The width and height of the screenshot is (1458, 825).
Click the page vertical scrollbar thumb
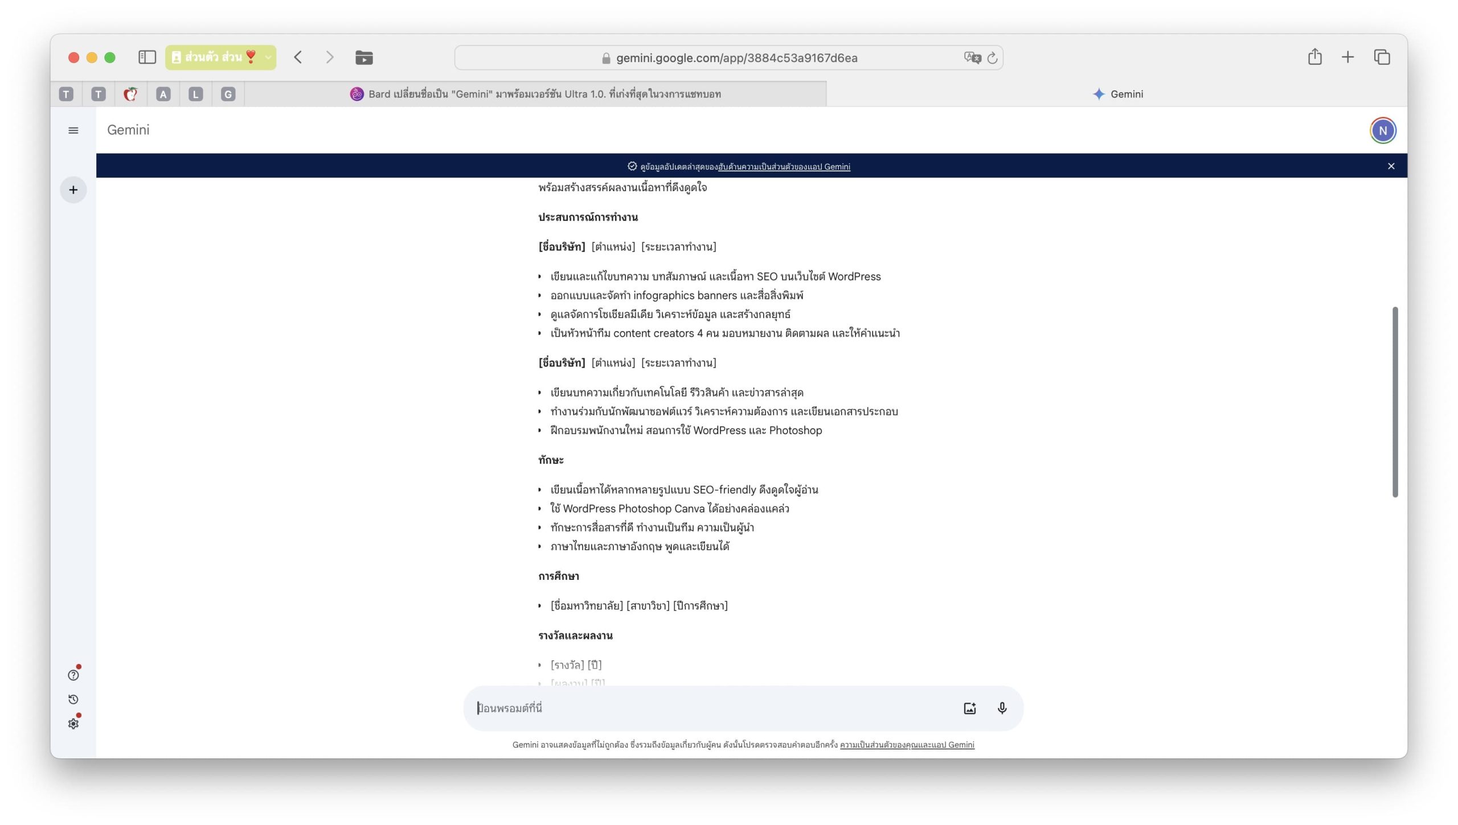click(x=1395, y=402)
